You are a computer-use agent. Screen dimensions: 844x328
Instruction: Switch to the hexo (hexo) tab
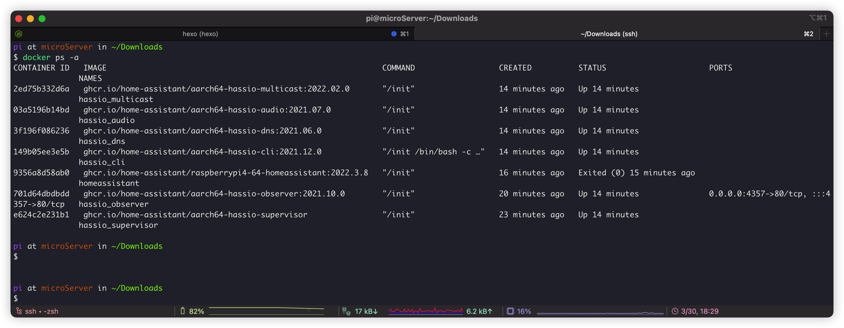tap(200, 33)
